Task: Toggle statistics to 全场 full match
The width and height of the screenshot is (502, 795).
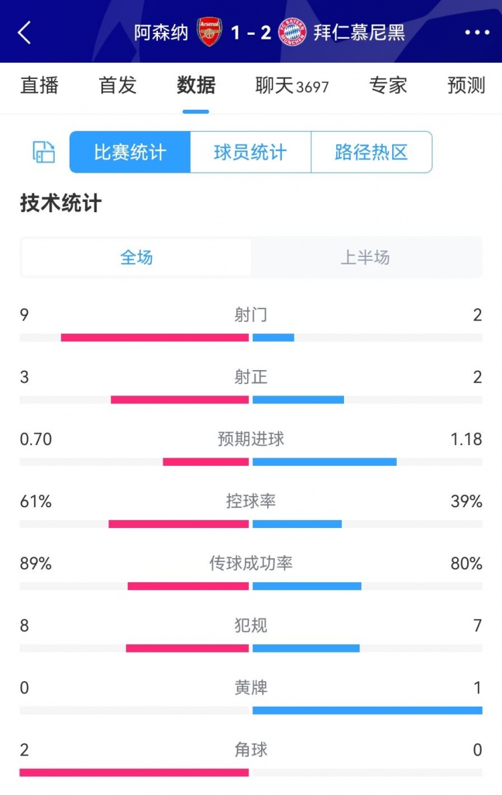Action: coord(137,258)
